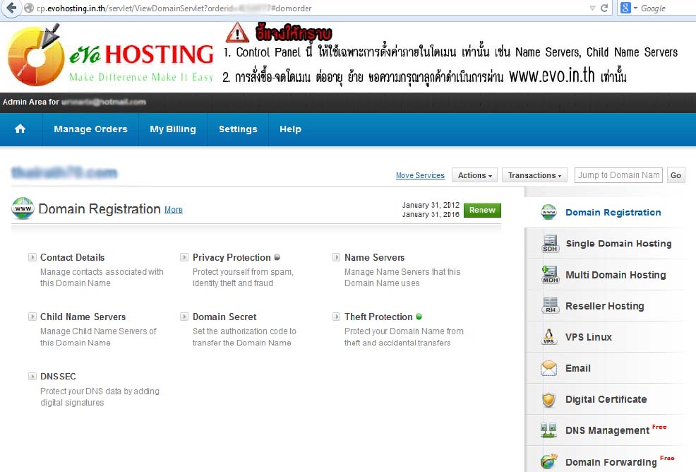The height and width of the screenshot is (472, 696).
Task: Expand the DNSSEC section
Action: pyautogui.click(x=32, y=376)
